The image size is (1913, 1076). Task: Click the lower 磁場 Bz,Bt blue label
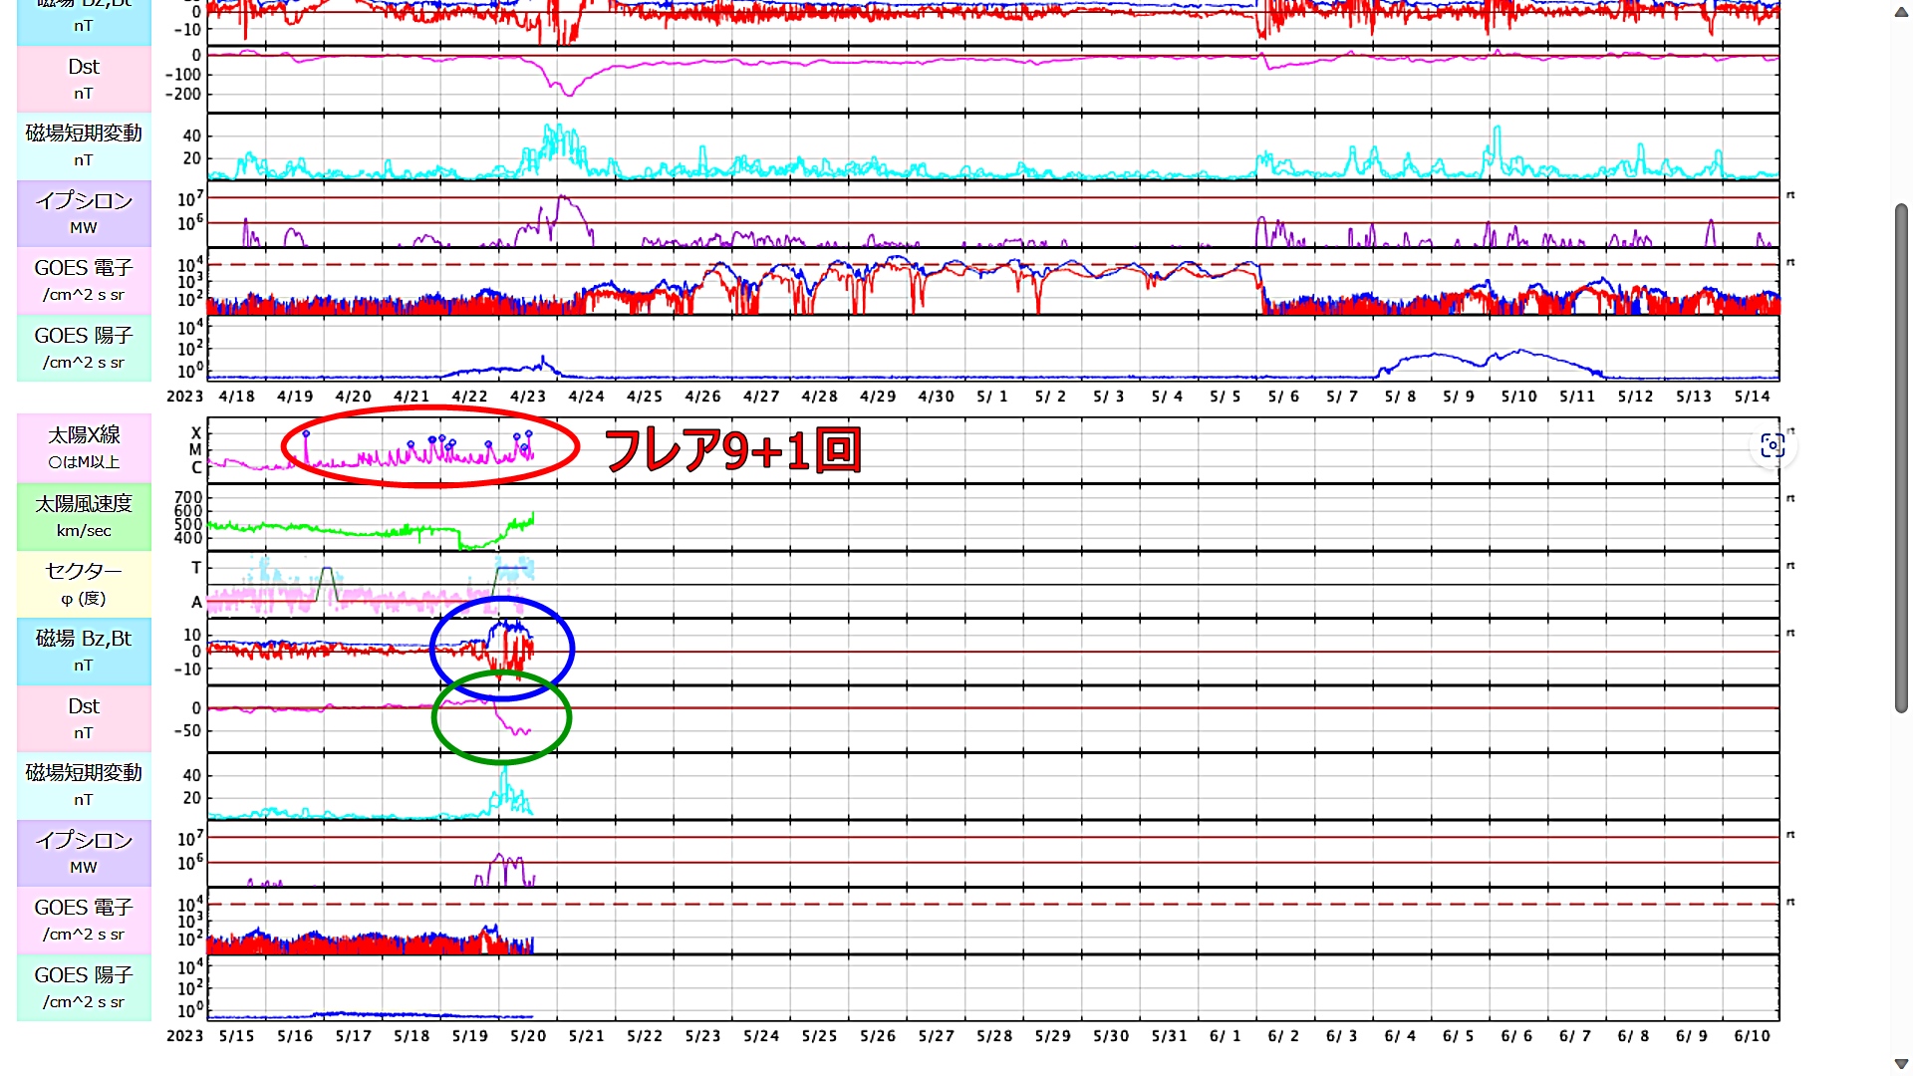pos(84,651)
